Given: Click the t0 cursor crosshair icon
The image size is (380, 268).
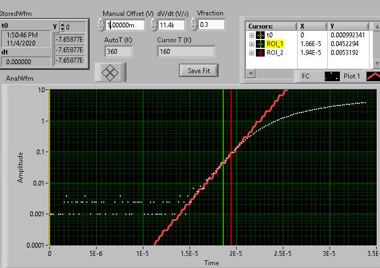Looking at the screenshot, I should coord(260,35).
